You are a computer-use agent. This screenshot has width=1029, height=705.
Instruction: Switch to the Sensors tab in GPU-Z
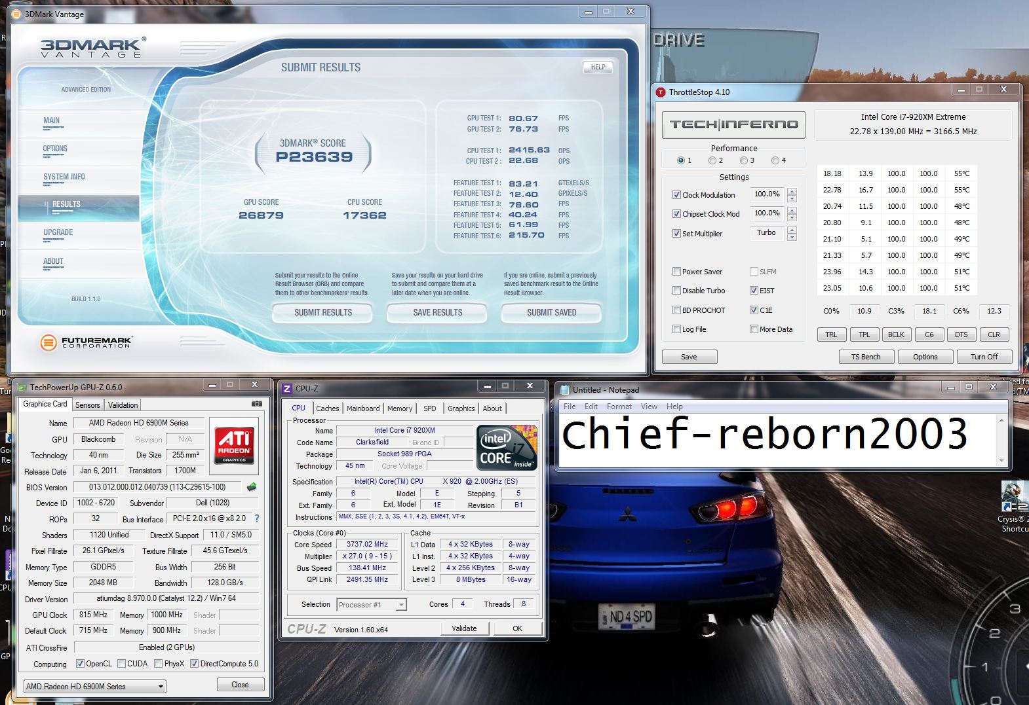coord(87,405)
